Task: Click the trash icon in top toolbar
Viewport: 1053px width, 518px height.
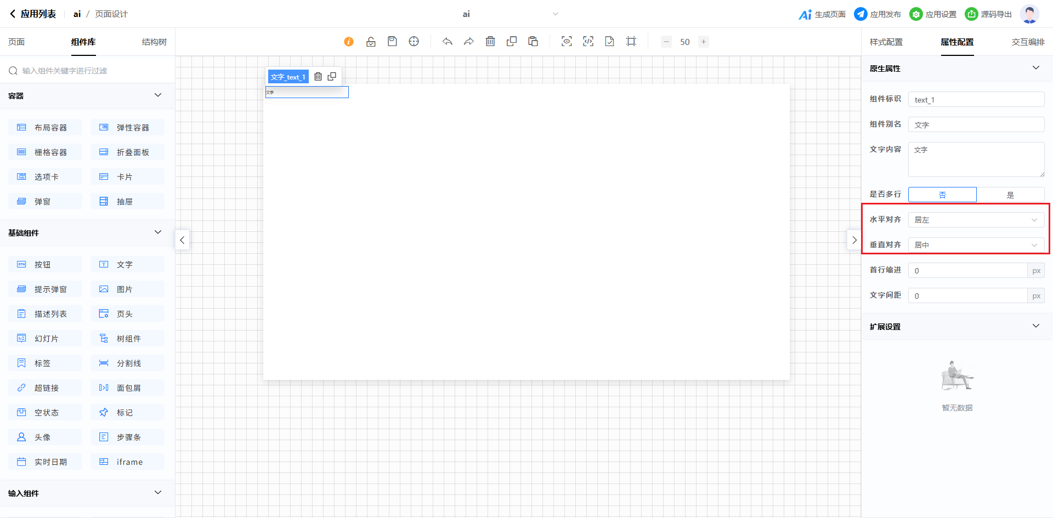Action: tap(490, 42)
